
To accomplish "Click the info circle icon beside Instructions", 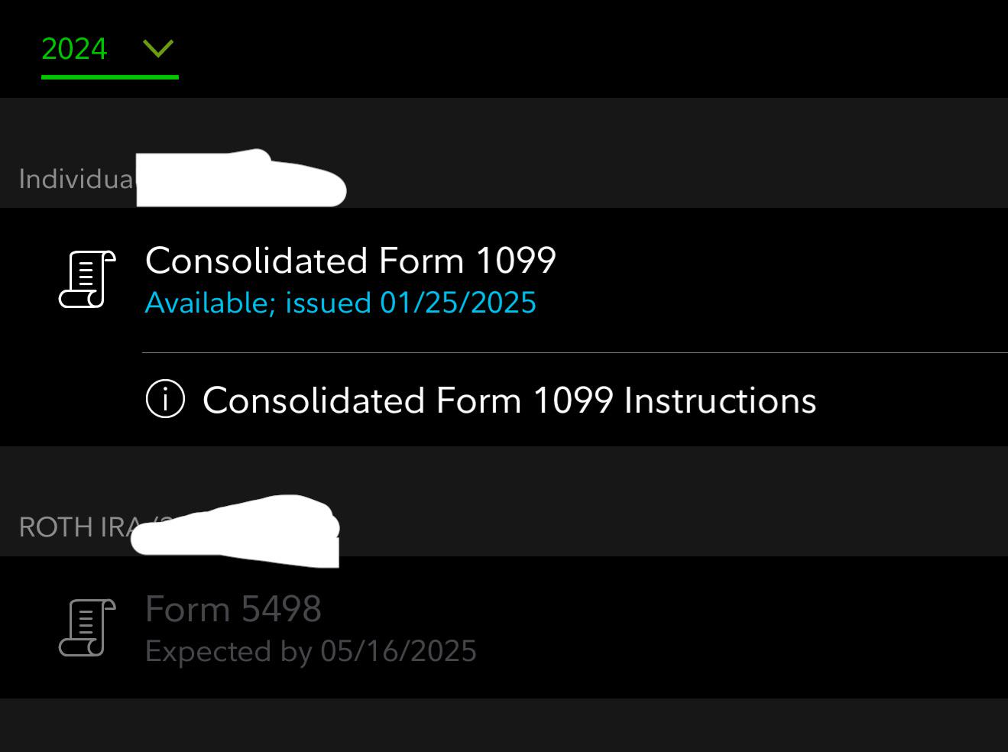I will (x=165, y=399).
